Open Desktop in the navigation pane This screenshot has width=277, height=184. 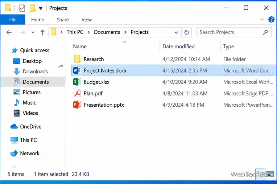pyautogui.click(x=32, y=61)
